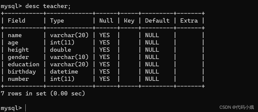258x112 pixels.
Task: Click the "desc teacher;" command text
Action: (x=48, y=6)
